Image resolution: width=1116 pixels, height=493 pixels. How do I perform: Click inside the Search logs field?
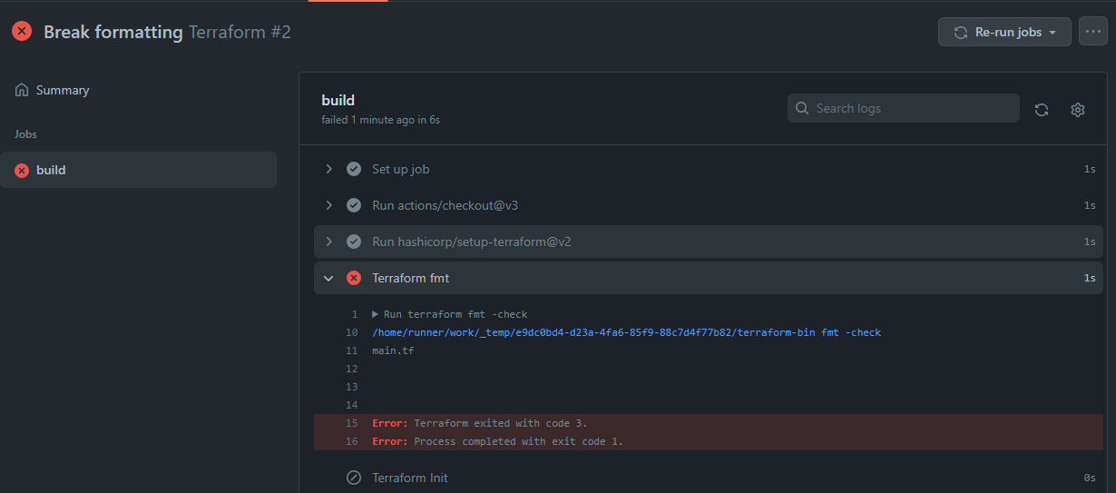click(904, 108)
